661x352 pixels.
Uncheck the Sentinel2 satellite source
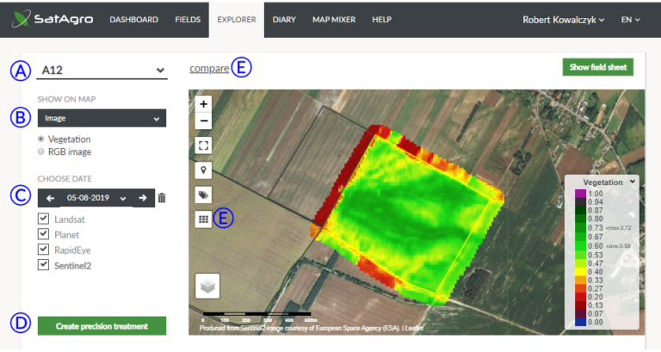(43, 265)
